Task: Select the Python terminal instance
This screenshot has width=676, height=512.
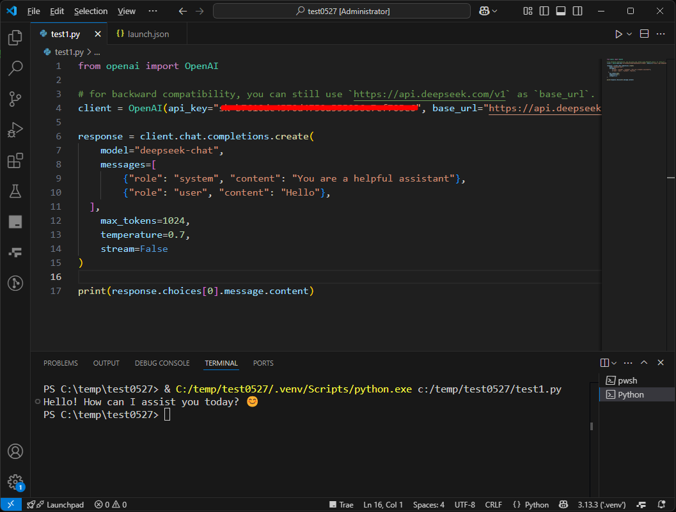Action: tap(637, 395)
